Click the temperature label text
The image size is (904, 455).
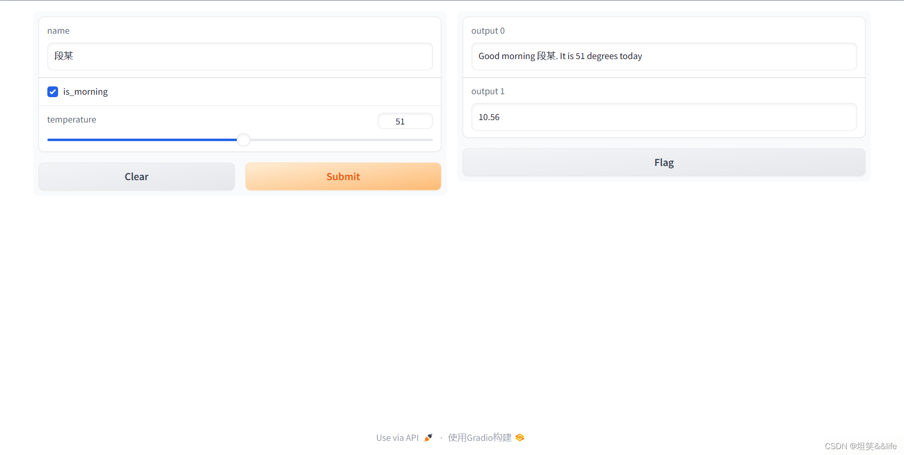[72, 120]
